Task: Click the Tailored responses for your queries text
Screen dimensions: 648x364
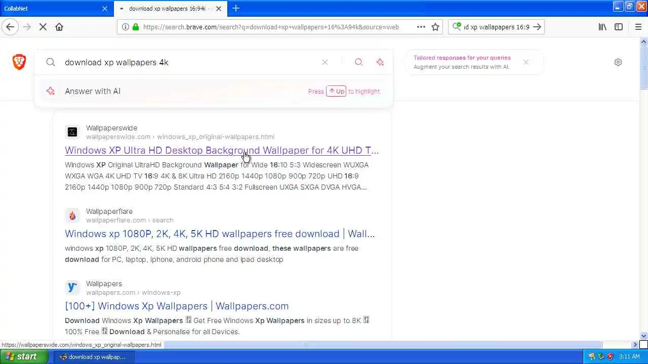Action: click(462, 58)
